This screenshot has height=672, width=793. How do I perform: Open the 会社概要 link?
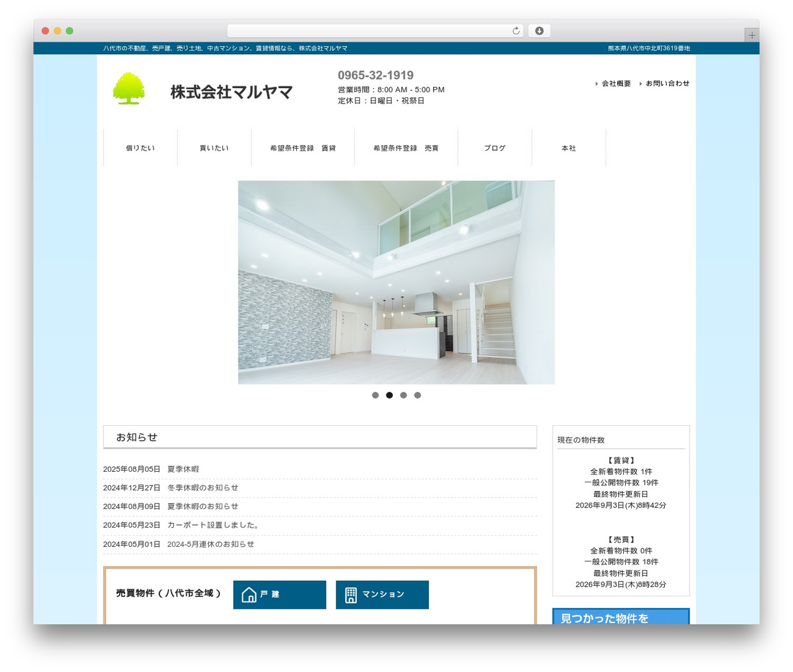pos(616,84)
